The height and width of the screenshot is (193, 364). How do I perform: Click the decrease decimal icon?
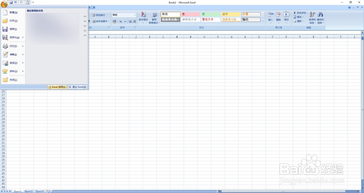pos(134,21)
